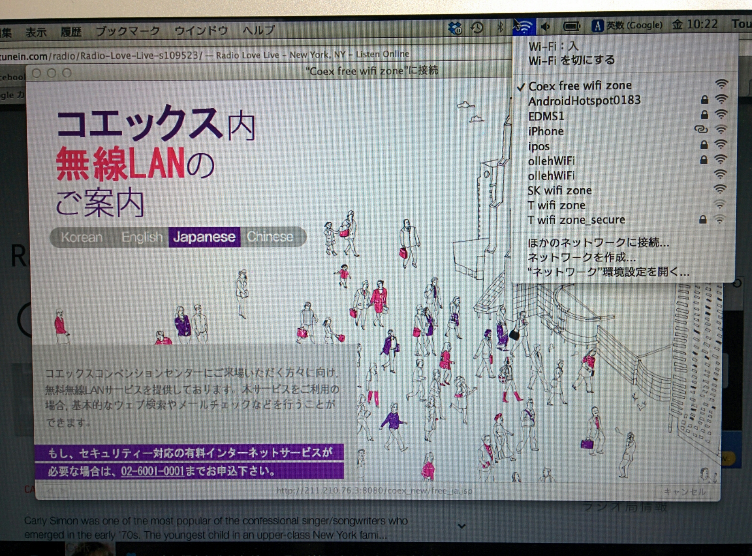Image resolution: width=752 pixels, height=556 pixels.
Task: Open the volume speaker menu bar icon
Action: (546, 26)
